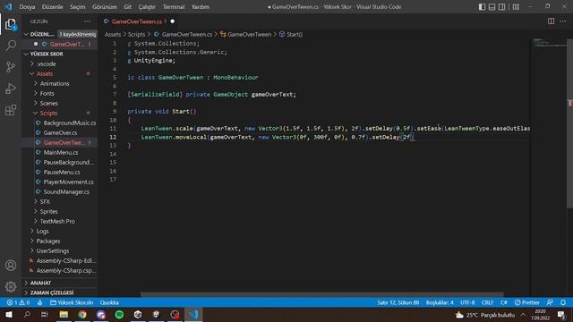573x322 pixels.
Task: Open the notifications bell in status bar
Action: [563, 302]
